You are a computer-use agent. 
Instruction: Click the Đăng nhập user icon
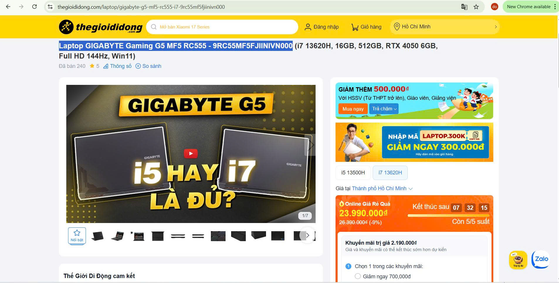[x=308, y=27]
